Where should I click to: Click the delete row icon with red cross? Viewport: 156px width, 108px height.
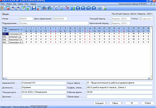pos(39,8)
